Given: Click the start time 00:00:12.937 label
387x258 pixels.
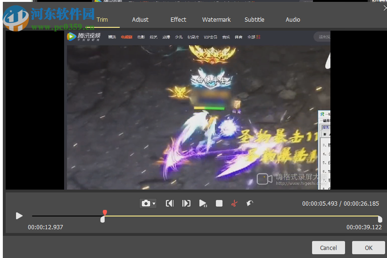Looking at the screenshot, I should tap(45, 227).
